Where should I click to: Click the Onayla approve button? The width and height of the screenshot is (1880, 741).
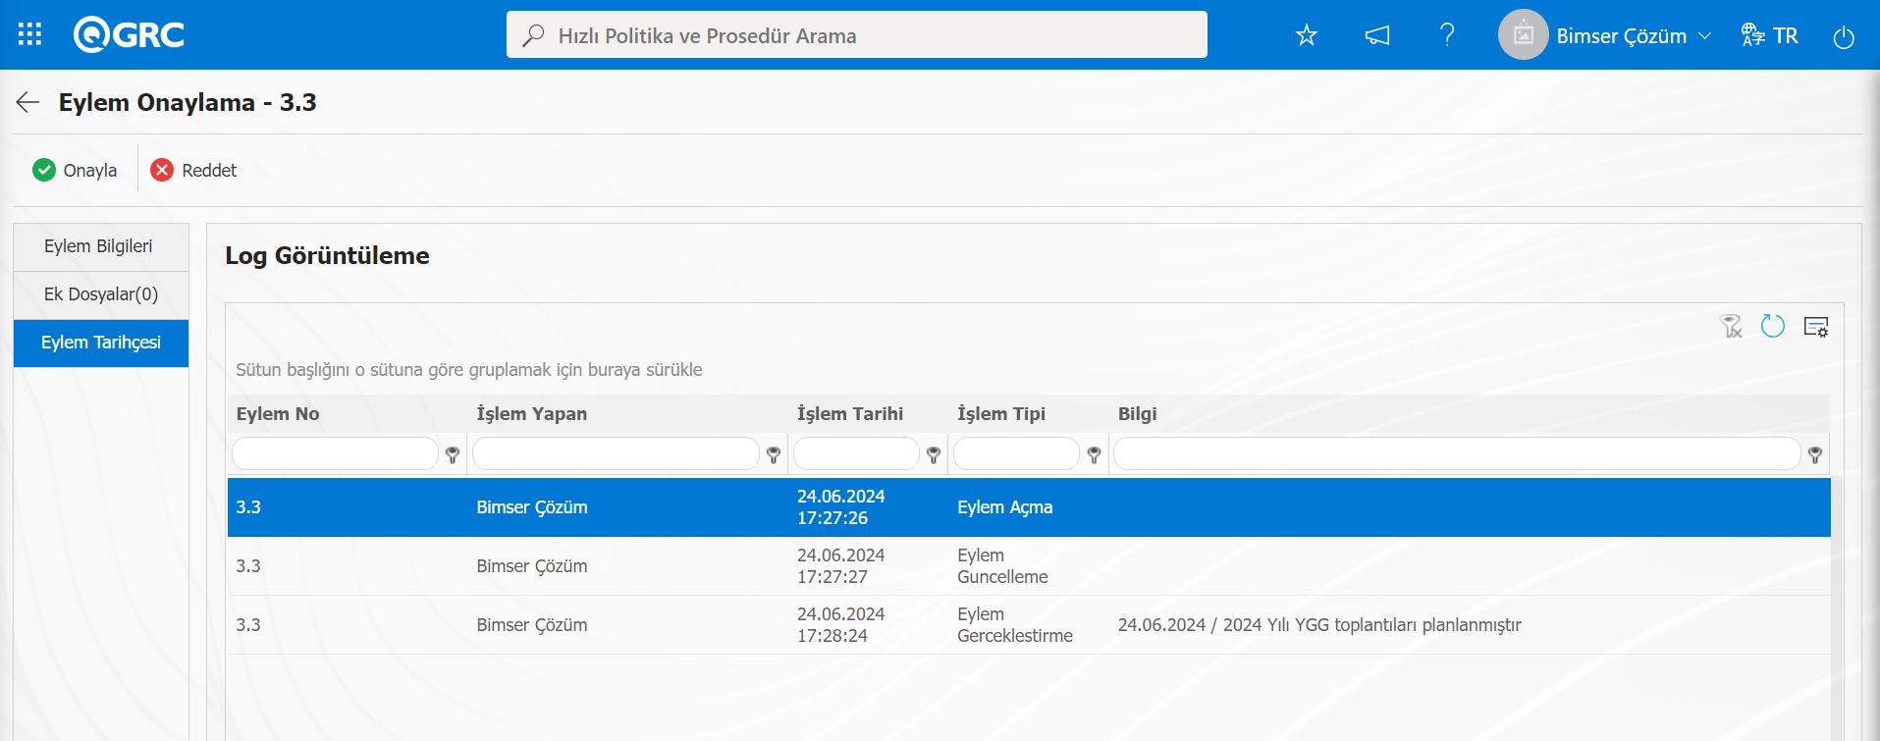click(x=75, y=170)
